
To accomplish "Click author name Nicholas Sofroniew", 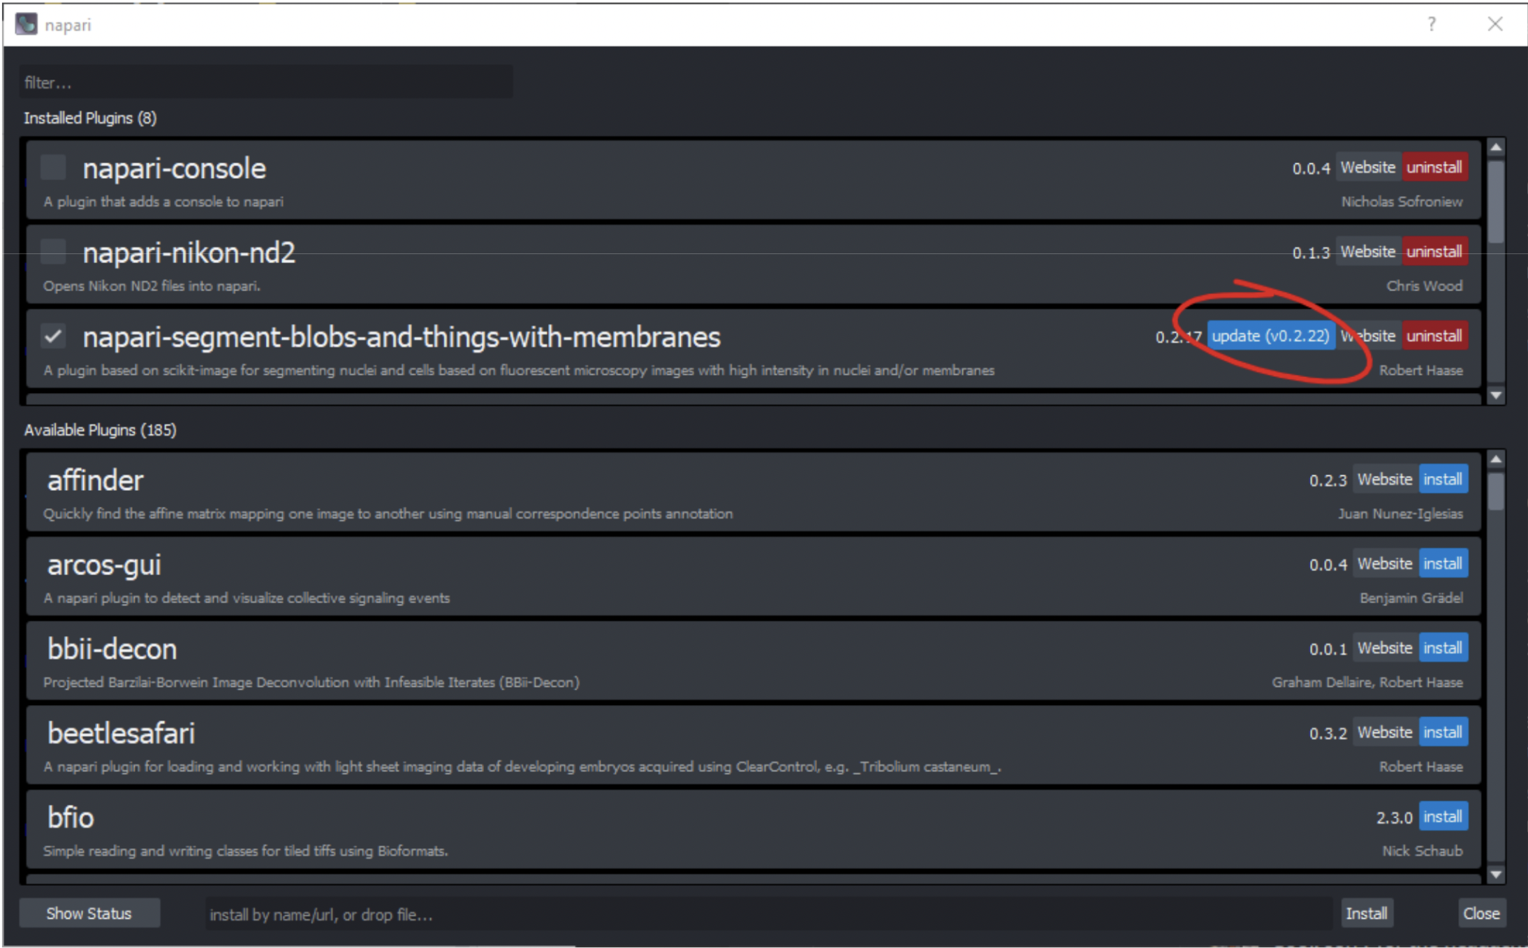I will point(1402,202).
